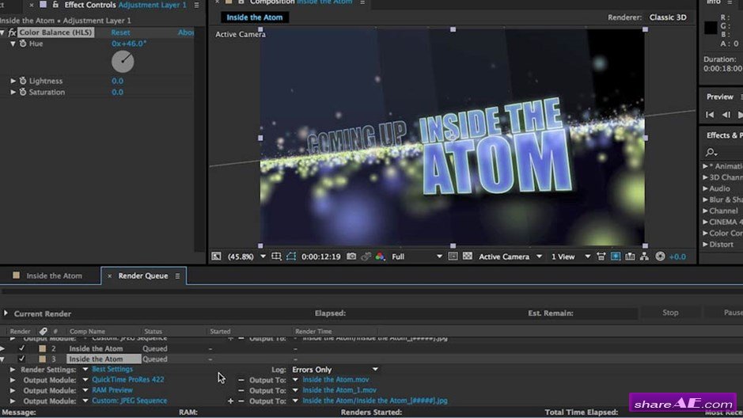This screenshot has width=743, height=418.
Task: Toggle the Transparency Grid icon
Action: click(467, 256)
